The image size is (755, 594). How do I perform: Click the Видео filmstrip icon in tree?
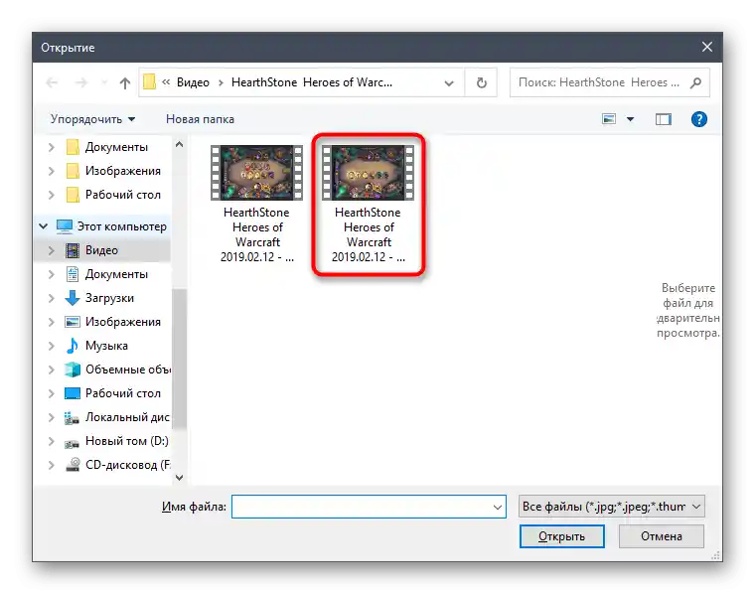coord(73,250)
